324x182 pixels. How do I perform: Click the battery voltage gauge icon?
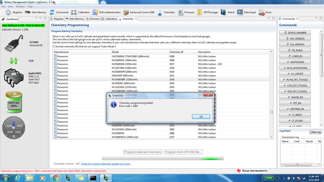tap(14, 102)
